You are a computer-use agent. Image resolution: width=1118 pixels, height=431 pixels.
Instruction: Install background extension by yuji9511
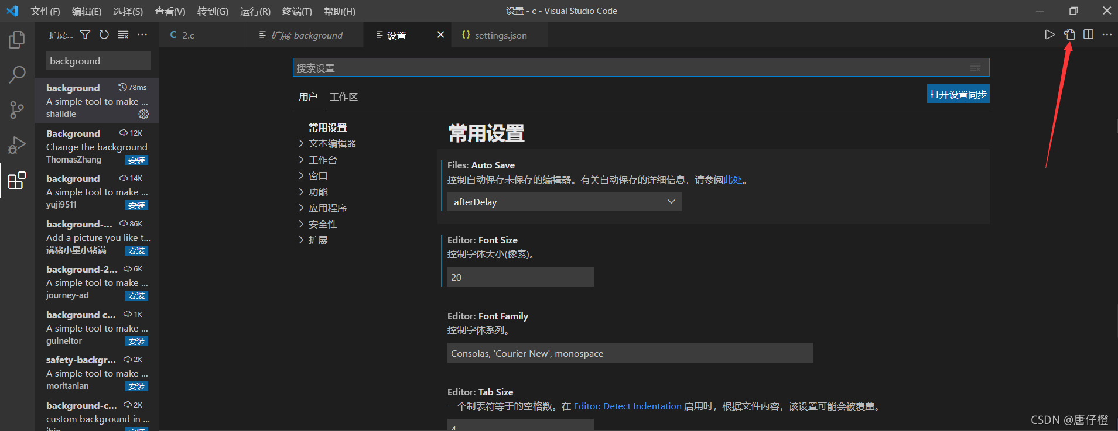136,205
